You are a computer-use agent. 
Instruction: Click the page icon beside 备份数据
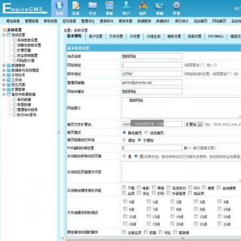[x=15, y=100]
